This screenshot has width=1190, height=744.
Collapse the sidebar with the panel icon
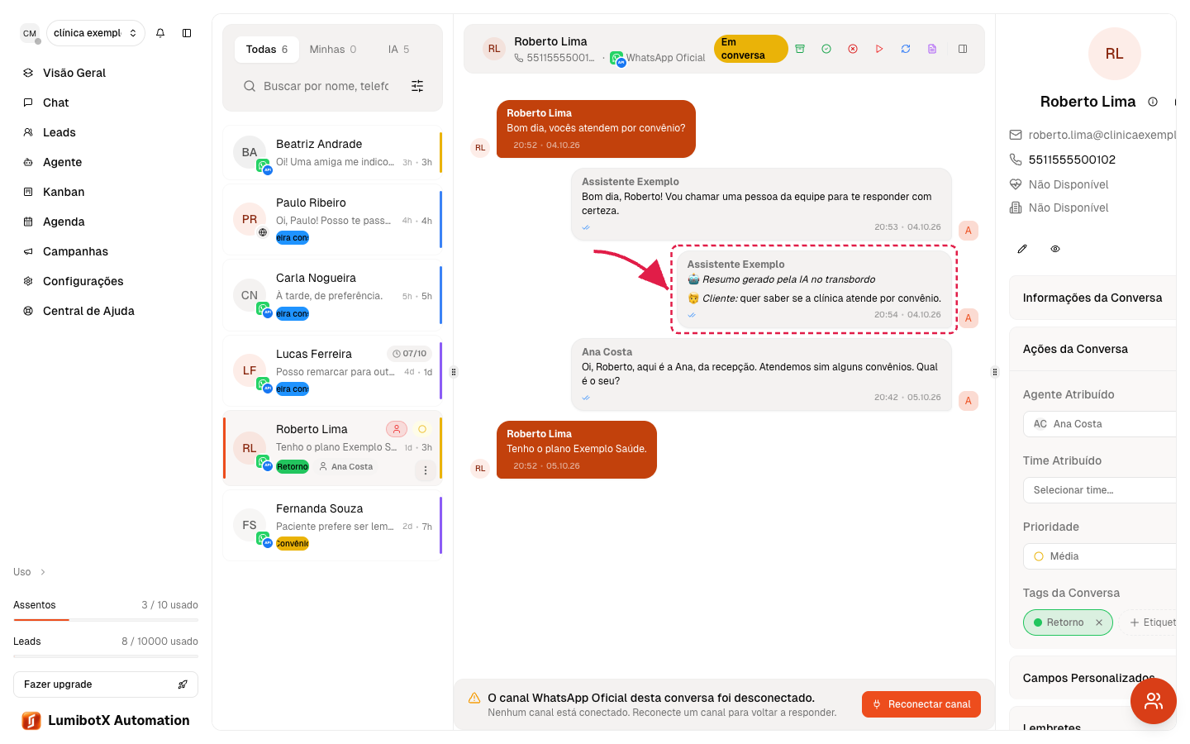coord(187,33)
